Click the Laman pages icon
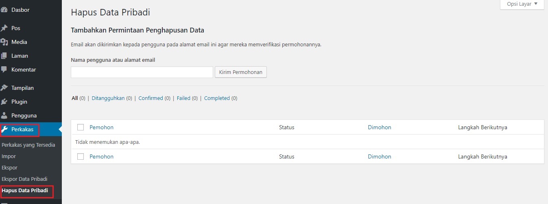 pos(4,56)
